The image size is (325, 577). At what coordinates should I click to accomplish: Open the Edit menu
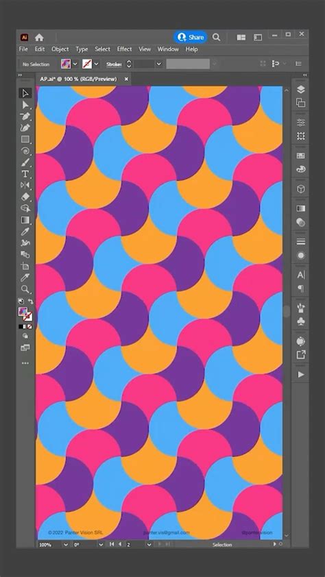click(40, 49)
